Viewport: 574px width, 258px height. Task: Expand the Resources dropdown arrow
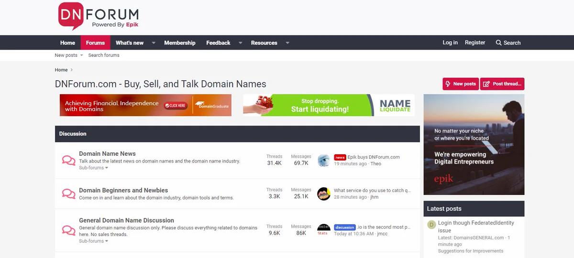287,43
